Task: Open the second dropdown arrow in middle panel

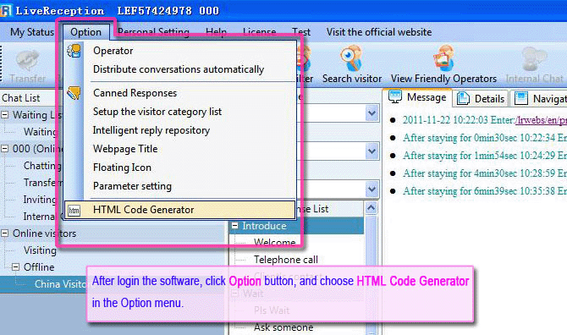Action: pos(372,151)
